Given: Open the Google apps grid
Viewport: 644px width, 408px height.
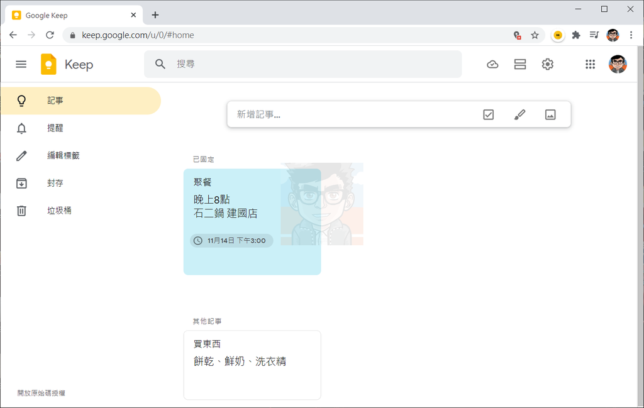Looking at the screenshot, I should [x=590, y=64].
